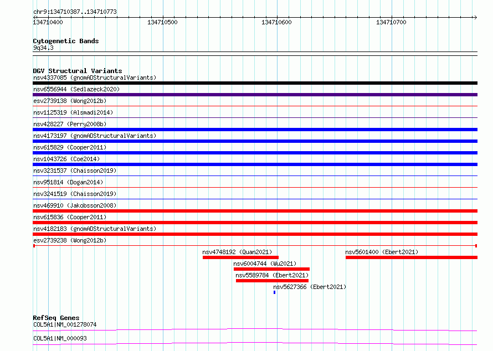Select the Cytogenetic Bands track title
The image size is (493, 351).
pos(66,41)
